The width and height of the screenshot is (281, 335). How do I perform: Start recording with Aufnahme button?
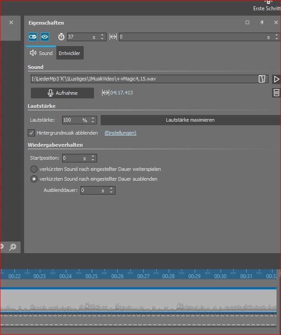(63, 93)
